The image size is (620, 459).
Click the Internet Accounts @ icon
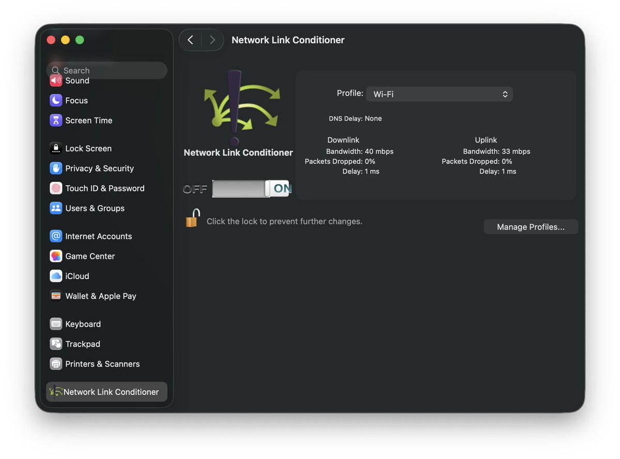pyautogui.click(x=56, y=236)
